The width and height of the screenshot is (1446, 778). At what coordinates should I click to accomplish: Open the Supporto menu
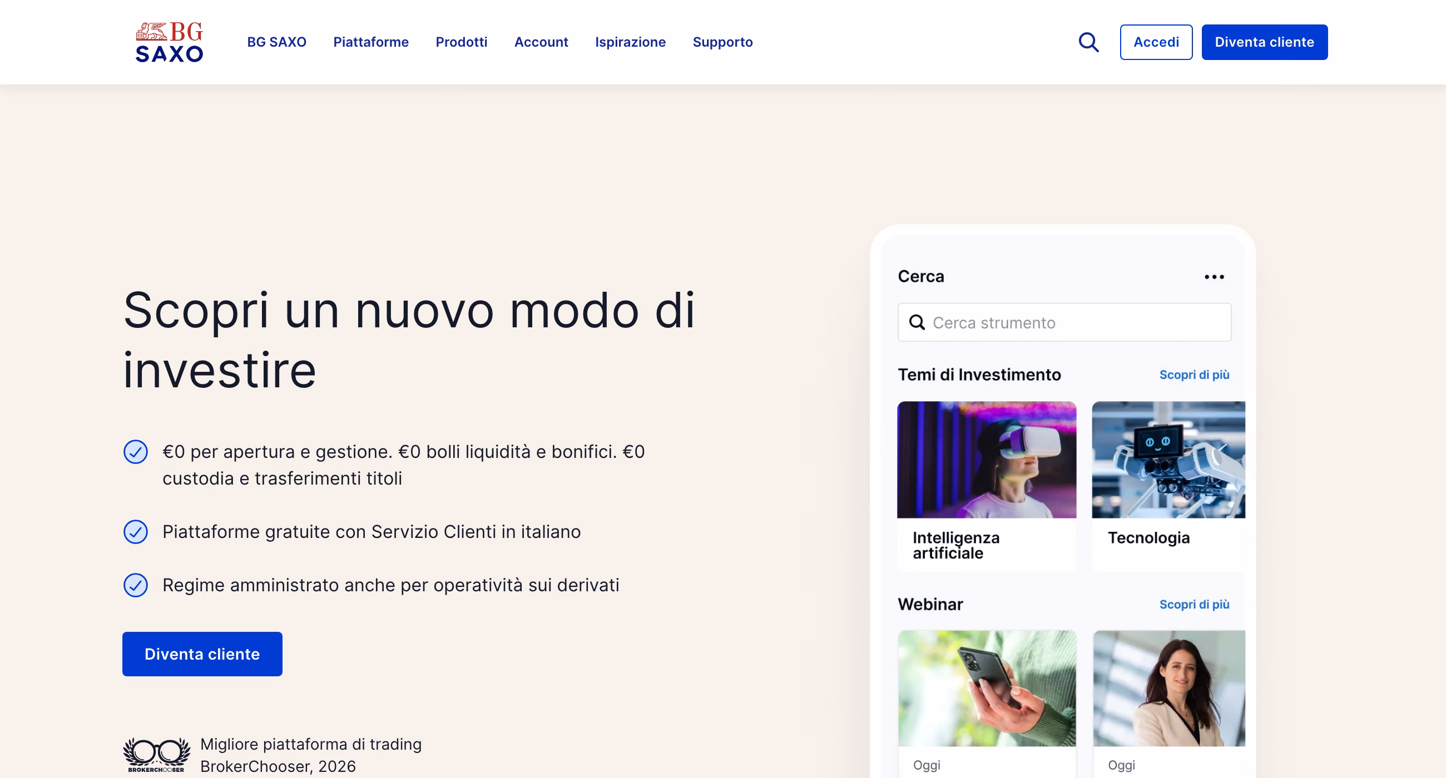click(x=722, y=42)
